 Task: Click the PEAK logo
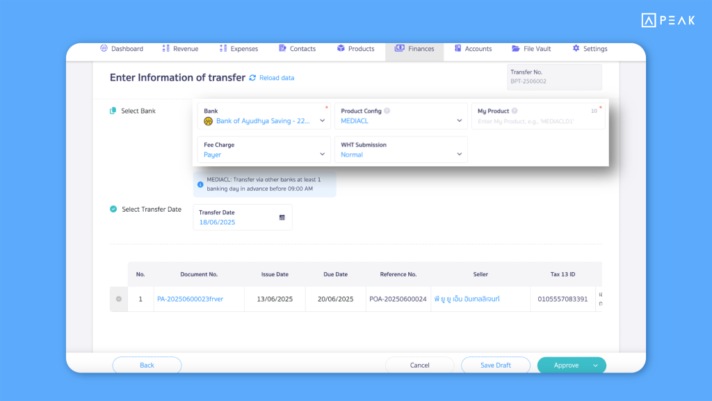point(667,20)
